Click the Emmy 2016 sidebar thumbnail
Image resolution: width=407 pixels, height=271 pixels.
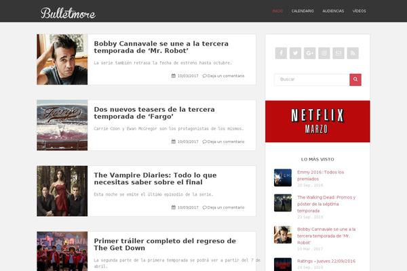(x=283, y=178)
